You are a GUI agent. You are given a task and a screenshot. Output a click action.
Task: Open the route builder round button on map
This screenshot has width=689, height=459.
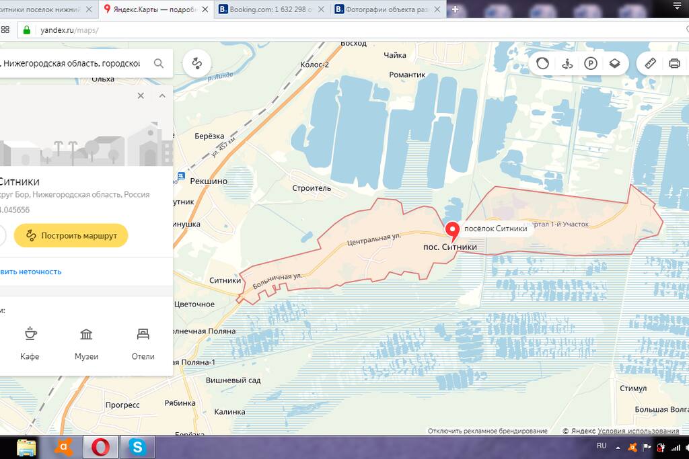coord(197,64)
